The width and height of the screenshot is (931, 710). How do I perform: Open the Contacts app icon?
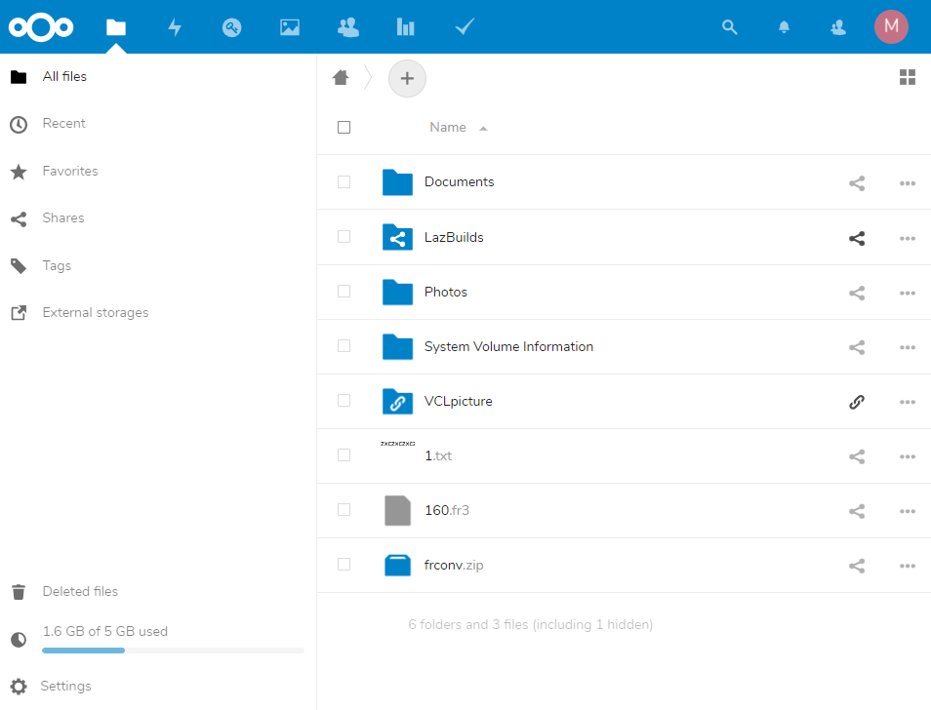click(x=347, y=27)
